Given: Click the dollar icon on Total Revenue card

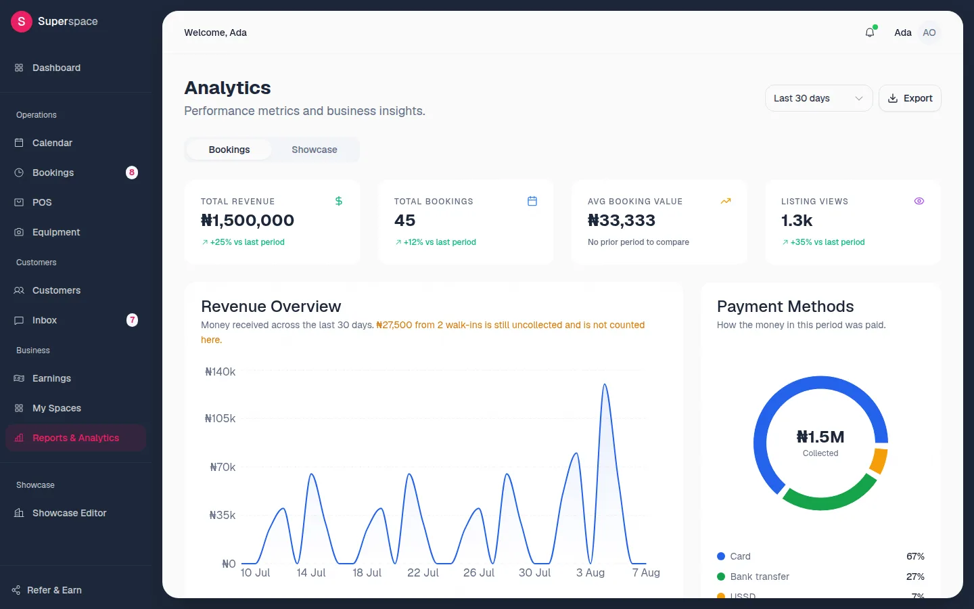Looking at the screenshot, I should coord(339,201).
